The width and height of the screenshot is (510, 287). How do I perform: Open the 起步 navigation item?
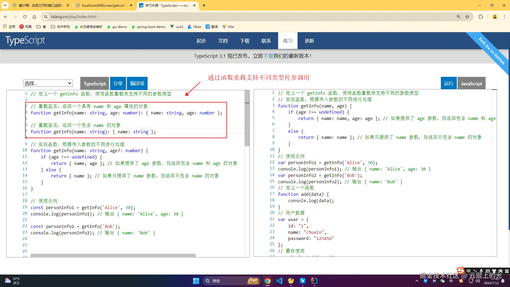pos(201,41)
